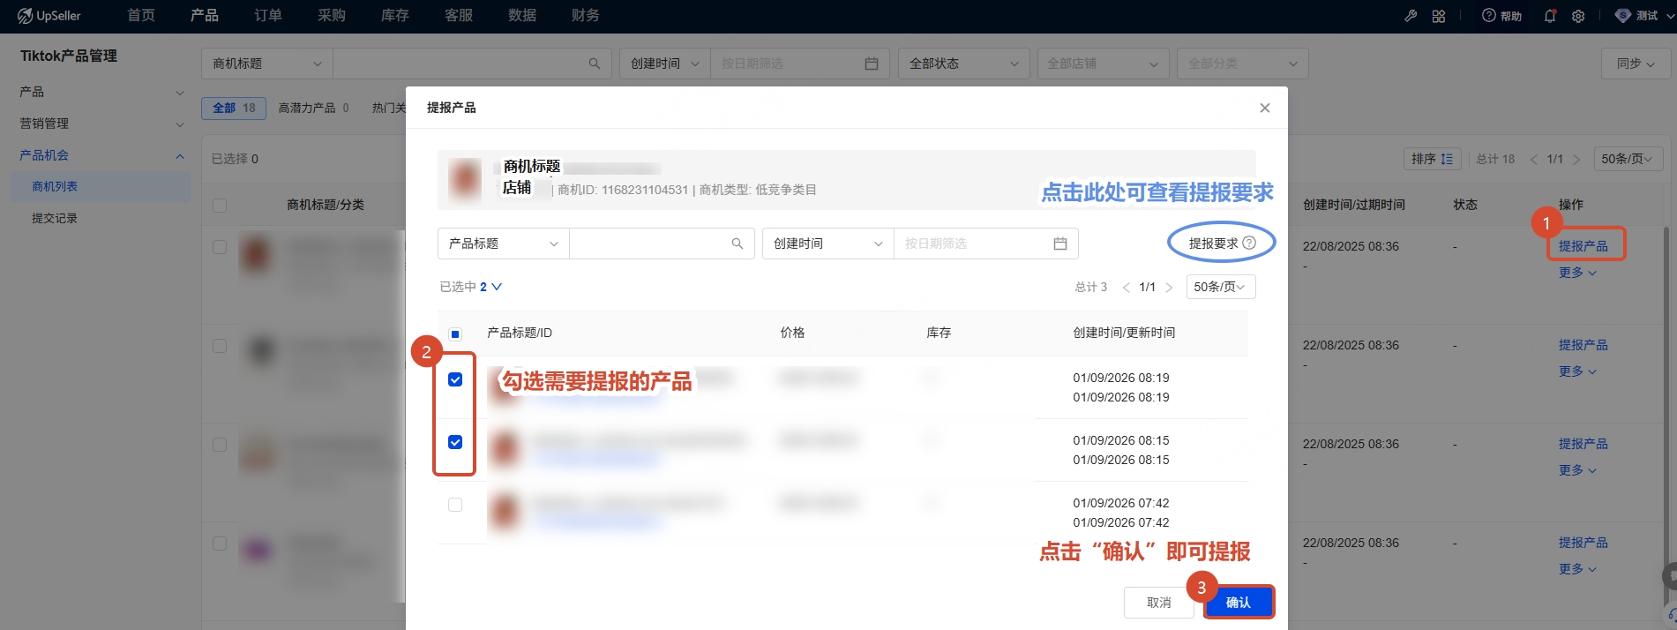Open the dialog 50条/页 page size dropdown

[1220, 287]
